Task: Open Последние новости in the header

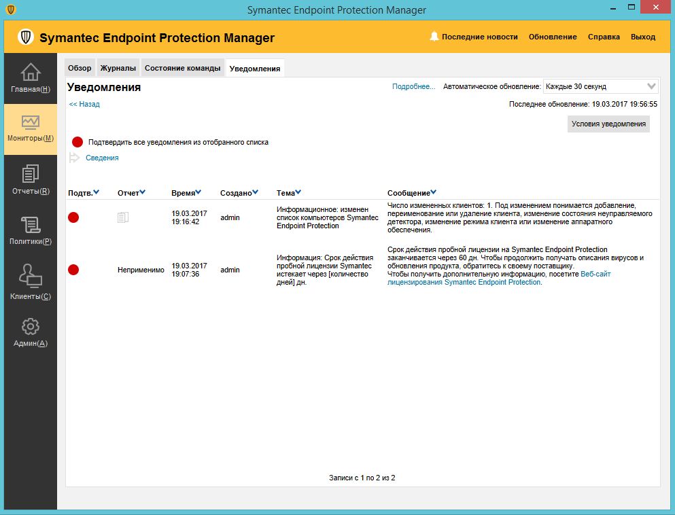Action: coord(479,37)
